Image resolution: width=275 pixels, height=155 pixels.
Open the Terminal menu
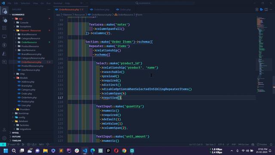pos(58,3)
